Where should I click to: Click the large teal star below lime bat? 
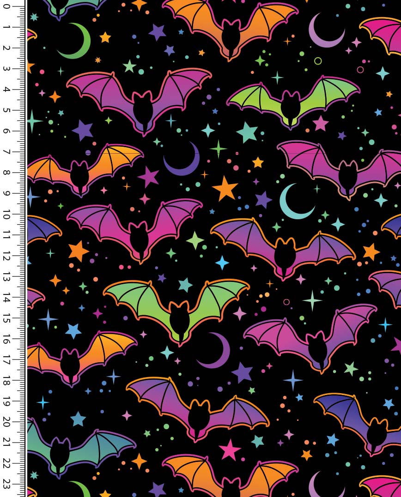[x=247, y=132]
